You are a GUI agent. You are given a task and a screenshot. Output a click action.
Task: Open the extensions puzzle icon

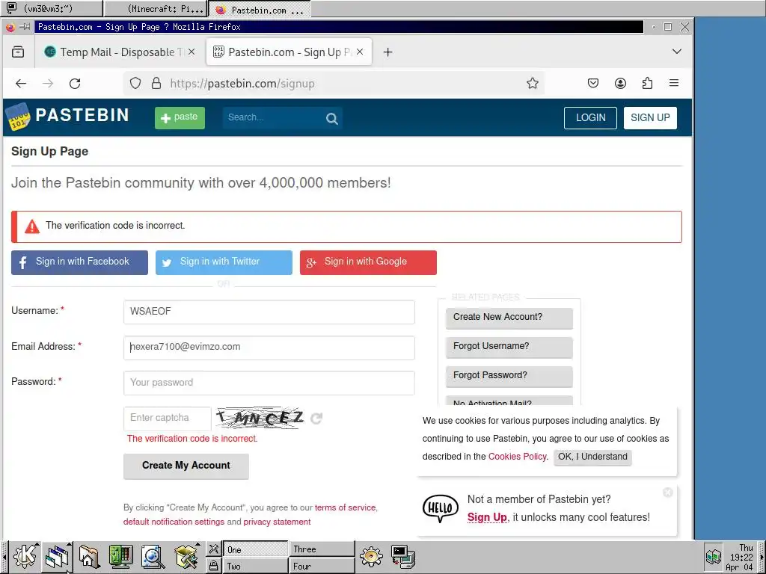tap(647, 84)
